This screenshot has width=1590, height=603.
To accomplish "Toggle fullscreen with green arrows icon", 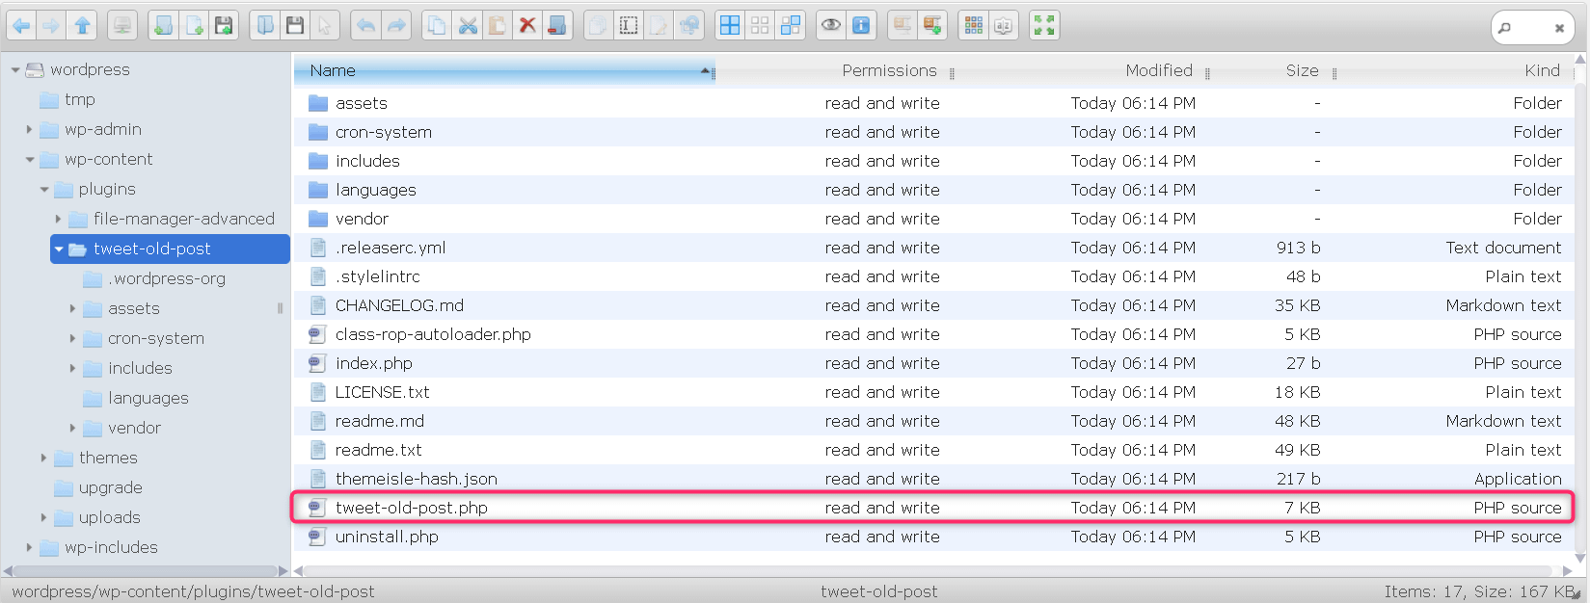I will 1043,26.
